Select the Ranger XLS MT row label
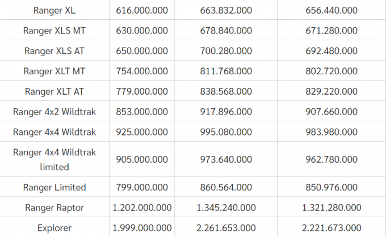 [x=54, y=30]
